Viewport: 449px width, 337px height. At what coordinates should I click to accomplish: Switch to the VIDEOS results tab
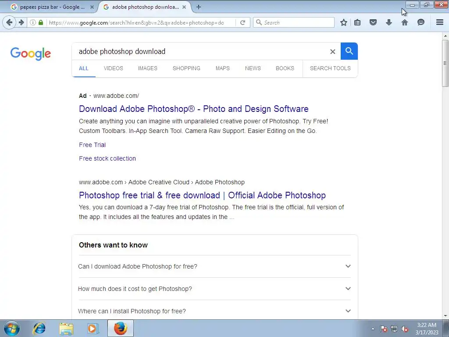pyautogui.click(x=114, y=68)
